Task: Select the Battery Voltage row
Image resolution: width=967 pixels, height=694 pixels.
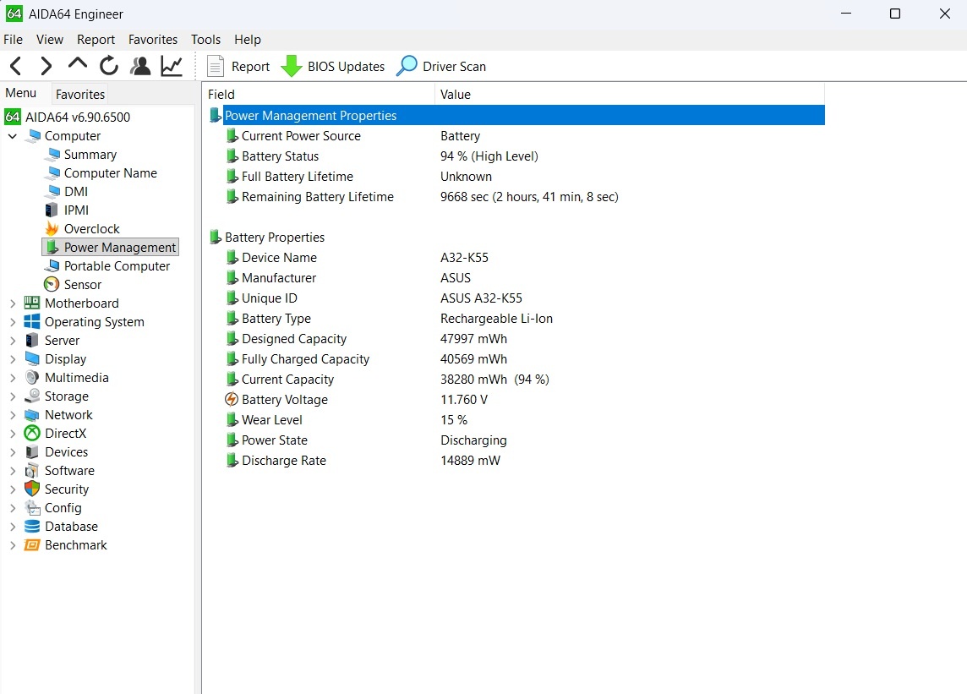Action: click(284, 400)
